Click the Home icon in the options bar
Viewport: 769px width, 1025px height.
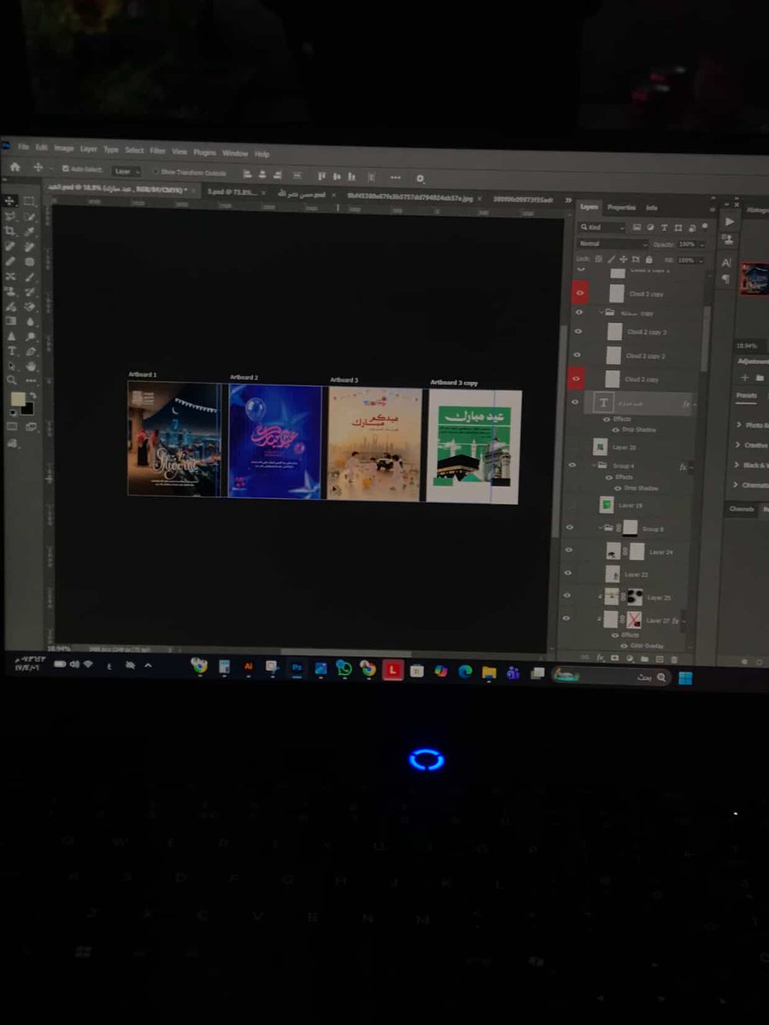tap(15, 168)
